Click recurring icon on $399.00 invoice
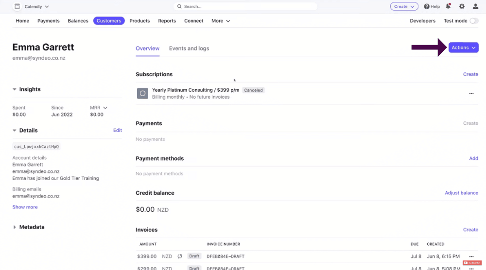 pos(180,256)
